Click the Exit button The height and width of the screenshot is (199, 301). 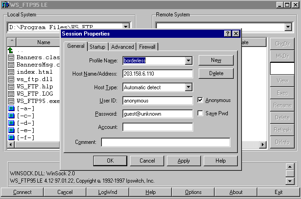click(279, 192)
